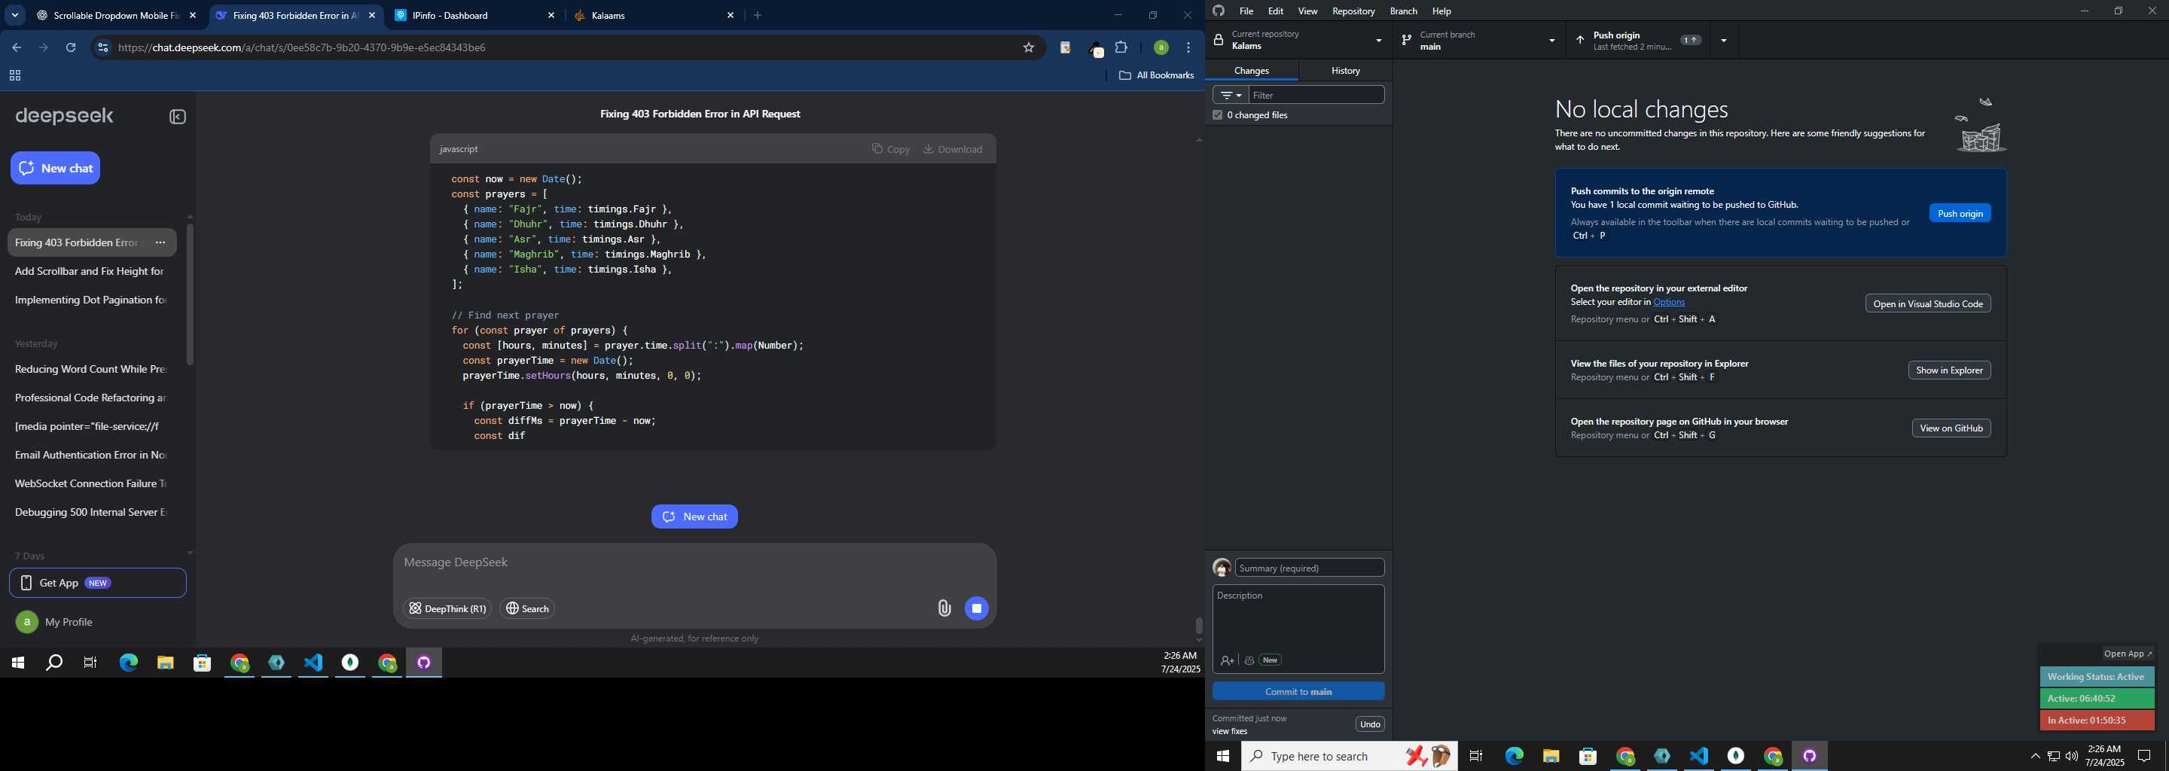
Task: Focus the Message DeepSeek input
Action: (694, 562)
